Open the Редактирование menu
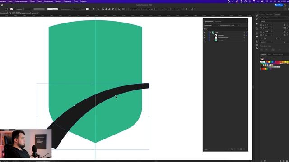289x162 pixels. point(21,1)
